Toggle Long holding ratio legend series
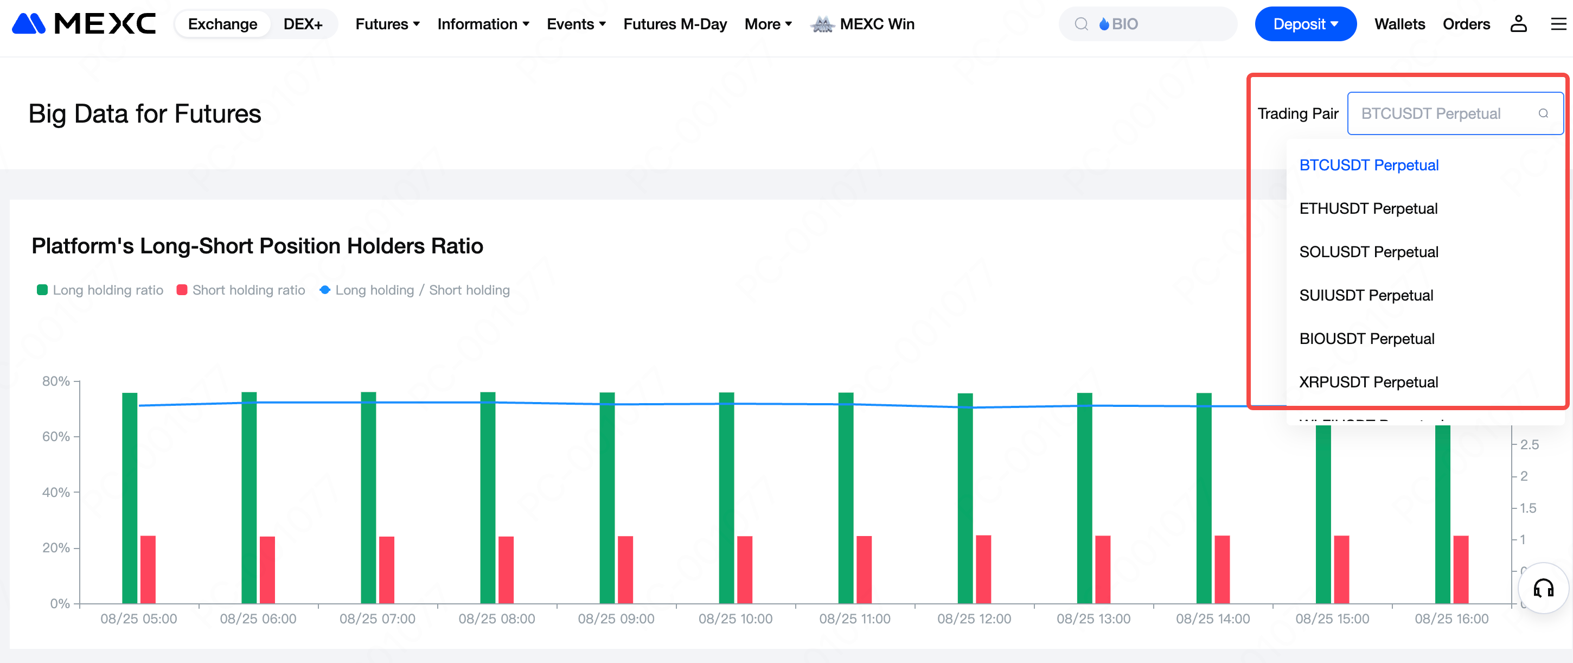1573x663 pixels. (x=101, y=290)
